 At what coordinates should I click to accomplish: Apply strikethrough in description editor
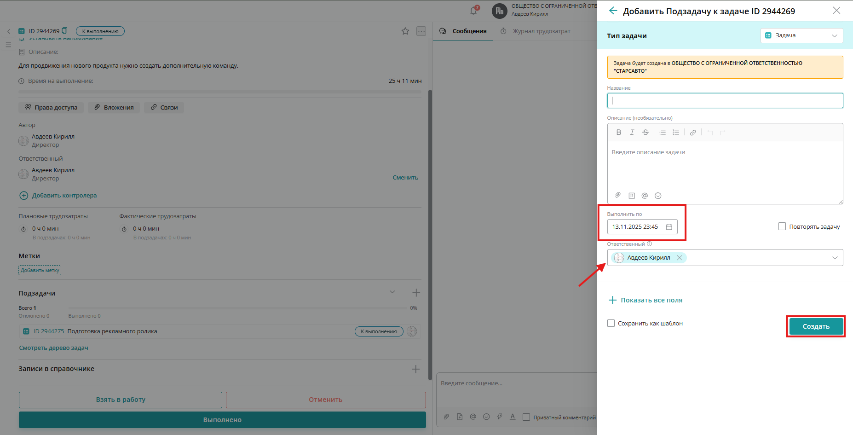click(x=646, y=133)
